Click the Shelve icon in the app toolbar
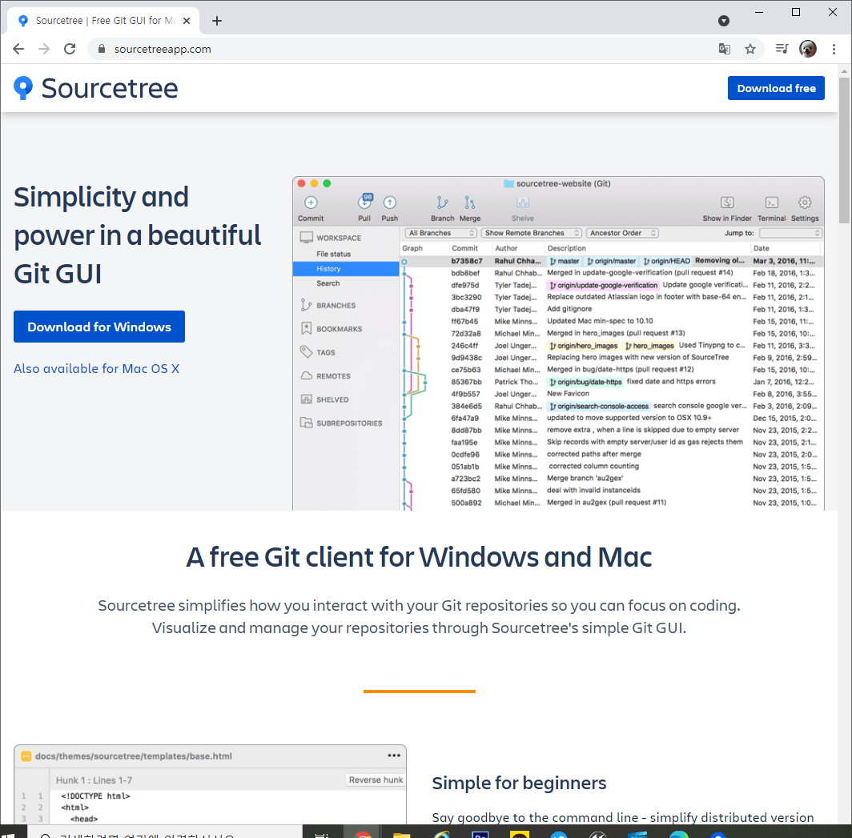Viewport: 852px width, 838px height. 523,202
